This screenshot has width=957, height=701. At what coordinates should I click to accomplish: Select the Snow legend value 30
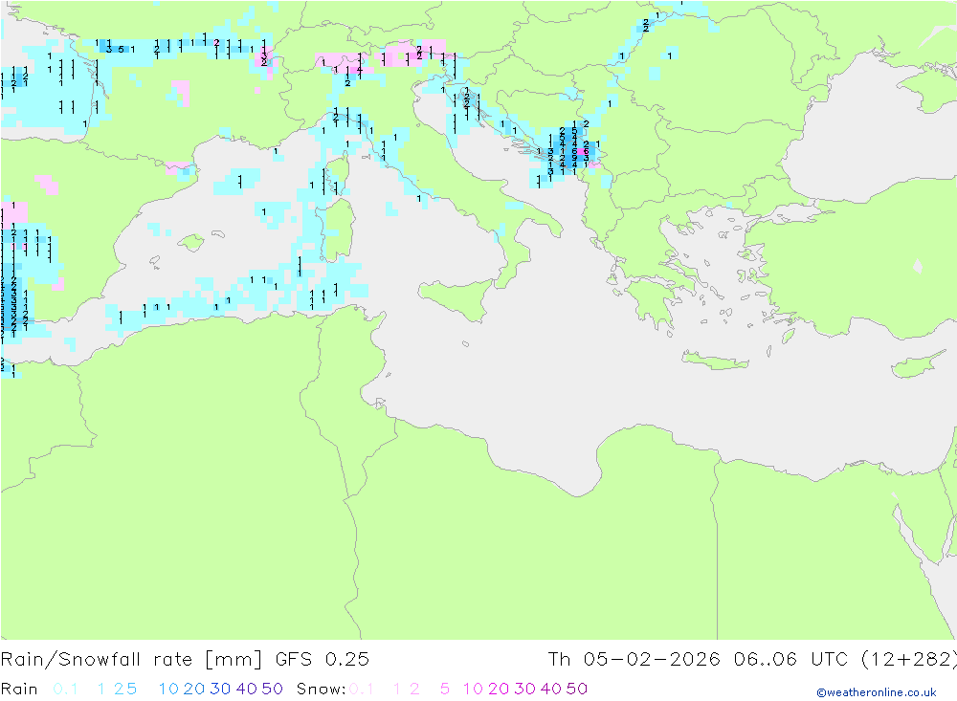(524, 689)
